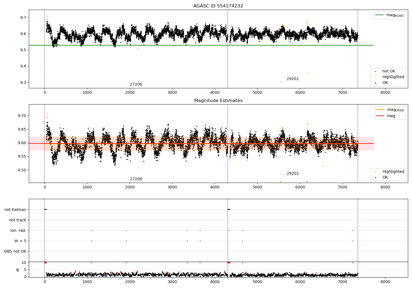Click y-axis tick 9.65 on middle plot
Viewport: 412px width, 288px height.
(x=22, y=129)
